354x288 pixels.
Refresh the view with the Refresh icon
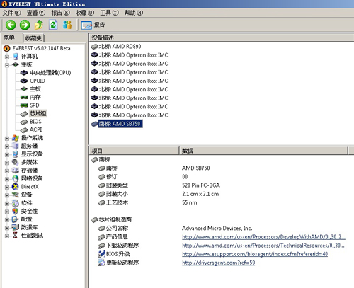(x=53, y=25)
